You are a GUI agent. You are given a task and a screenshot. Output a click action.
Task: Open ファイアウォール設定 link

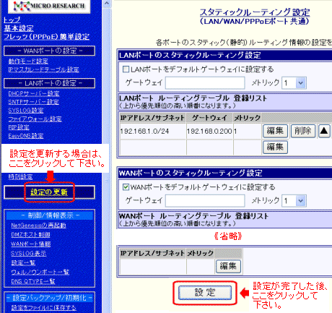coord(35,119)
